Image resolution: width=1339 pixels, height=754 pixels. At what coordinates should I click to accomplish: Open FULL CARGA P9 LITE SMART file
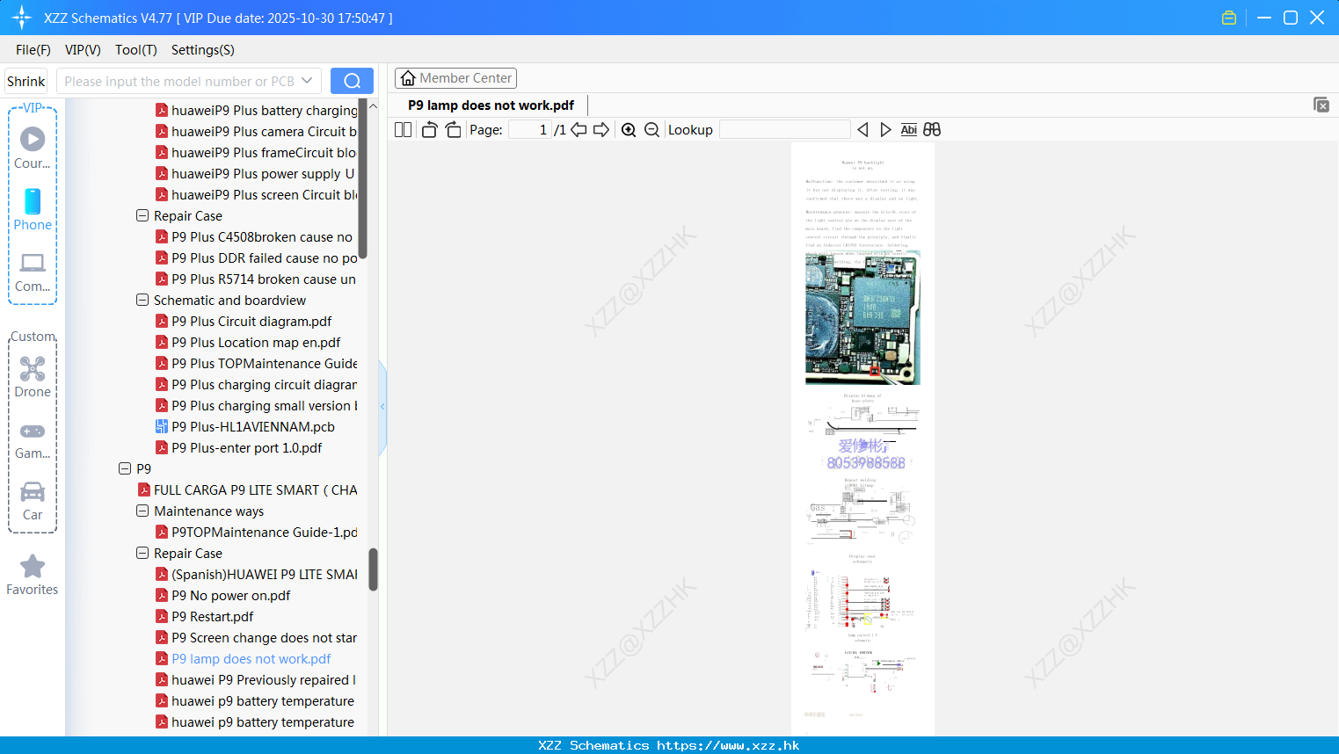coord(256,489)
